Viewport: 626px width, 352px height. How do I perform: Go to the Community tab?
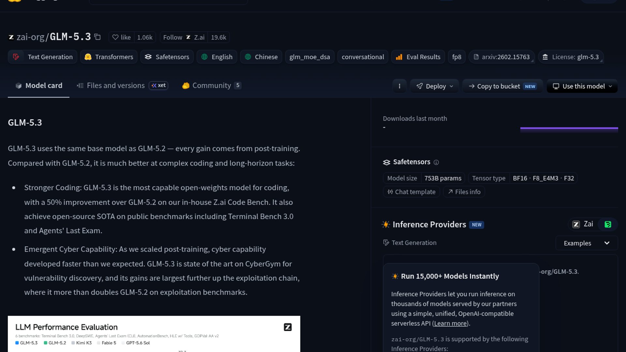point(212,85)
